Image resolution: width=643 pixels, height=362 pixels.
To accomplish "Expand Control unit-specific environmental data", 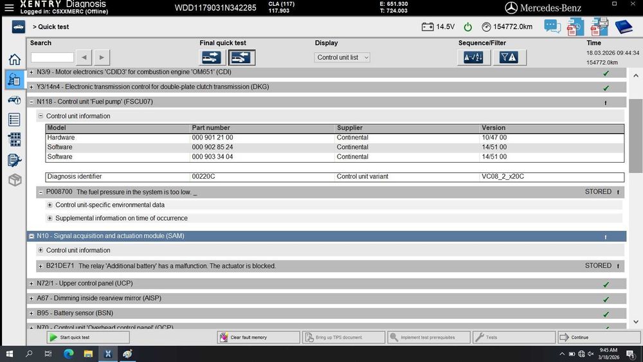I will (50, 205).
